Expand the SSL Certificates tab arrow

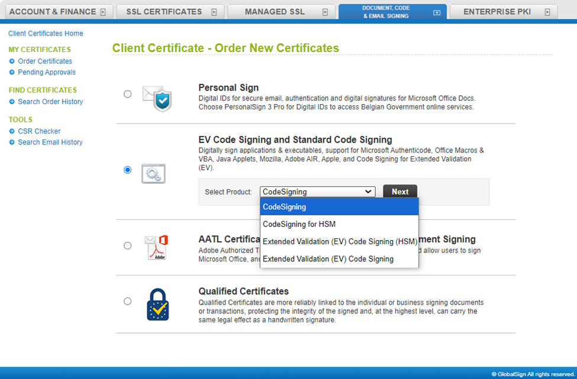click(214, 12)
